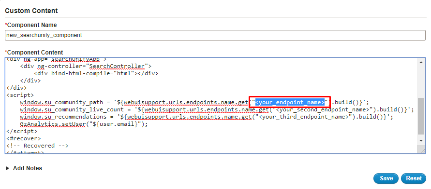Click the Component Content scrollbar thumb
The height and width of the screenshot is (189, 431).
[421, 116]
